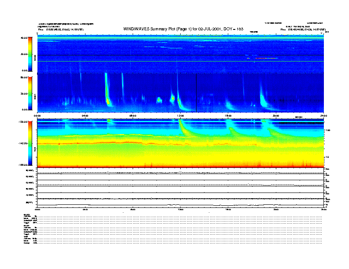Screen dimensions: 349x269
Task: Click the red emission streak in RAD2 spectrogram
Action: [x=267, y=58]
